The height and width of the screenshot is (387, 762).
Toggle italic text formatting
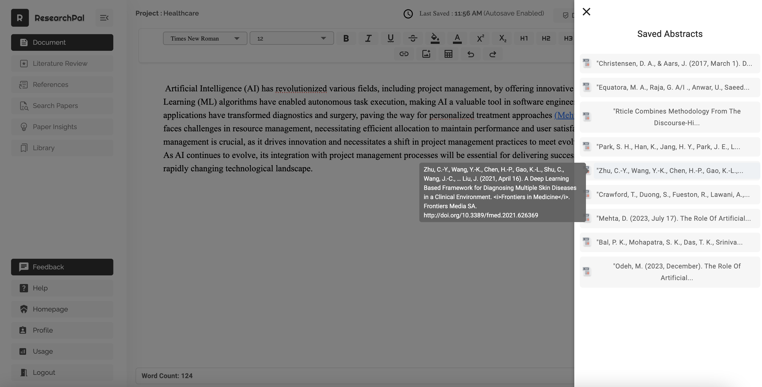(x=368, y=38)
